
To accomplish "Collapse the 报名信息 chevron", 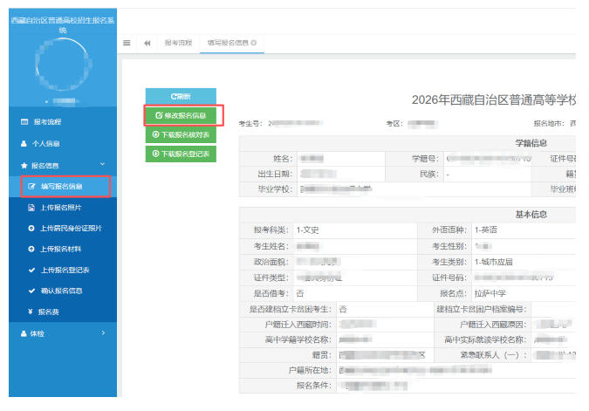I will pos(102,165).
